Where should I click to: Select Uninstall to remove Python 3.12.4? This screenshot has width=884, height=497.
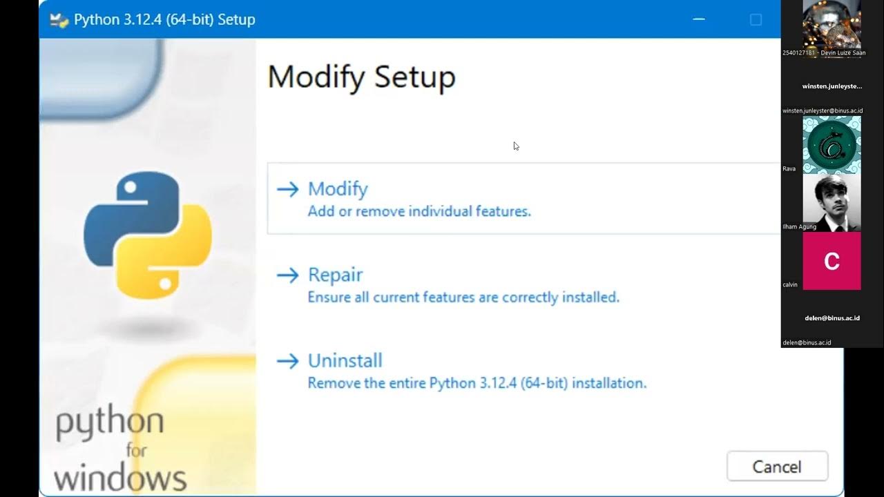(x=345, y=360)
